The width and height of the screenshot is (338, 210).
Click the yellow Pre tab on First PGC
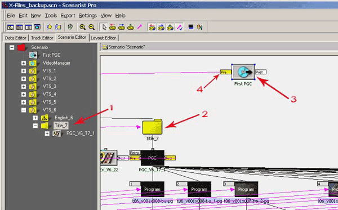pyautogui.click(x=226, y=72)
